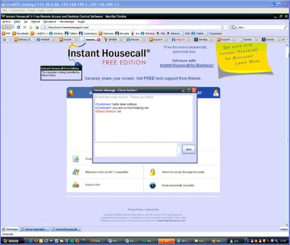
Task: Open the Windows bookmark
Action: 56,33
